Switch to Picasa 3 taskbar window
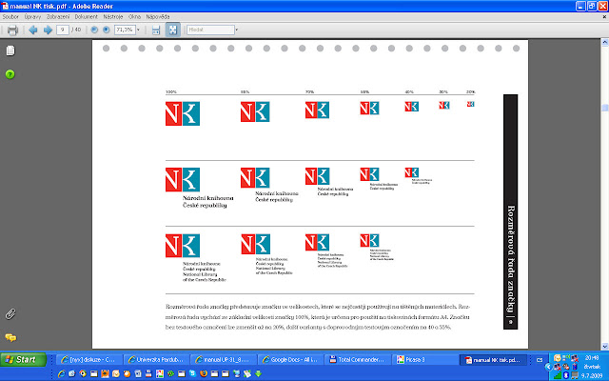The width and height of the screenshot is (609, 381). pos(425,360)
